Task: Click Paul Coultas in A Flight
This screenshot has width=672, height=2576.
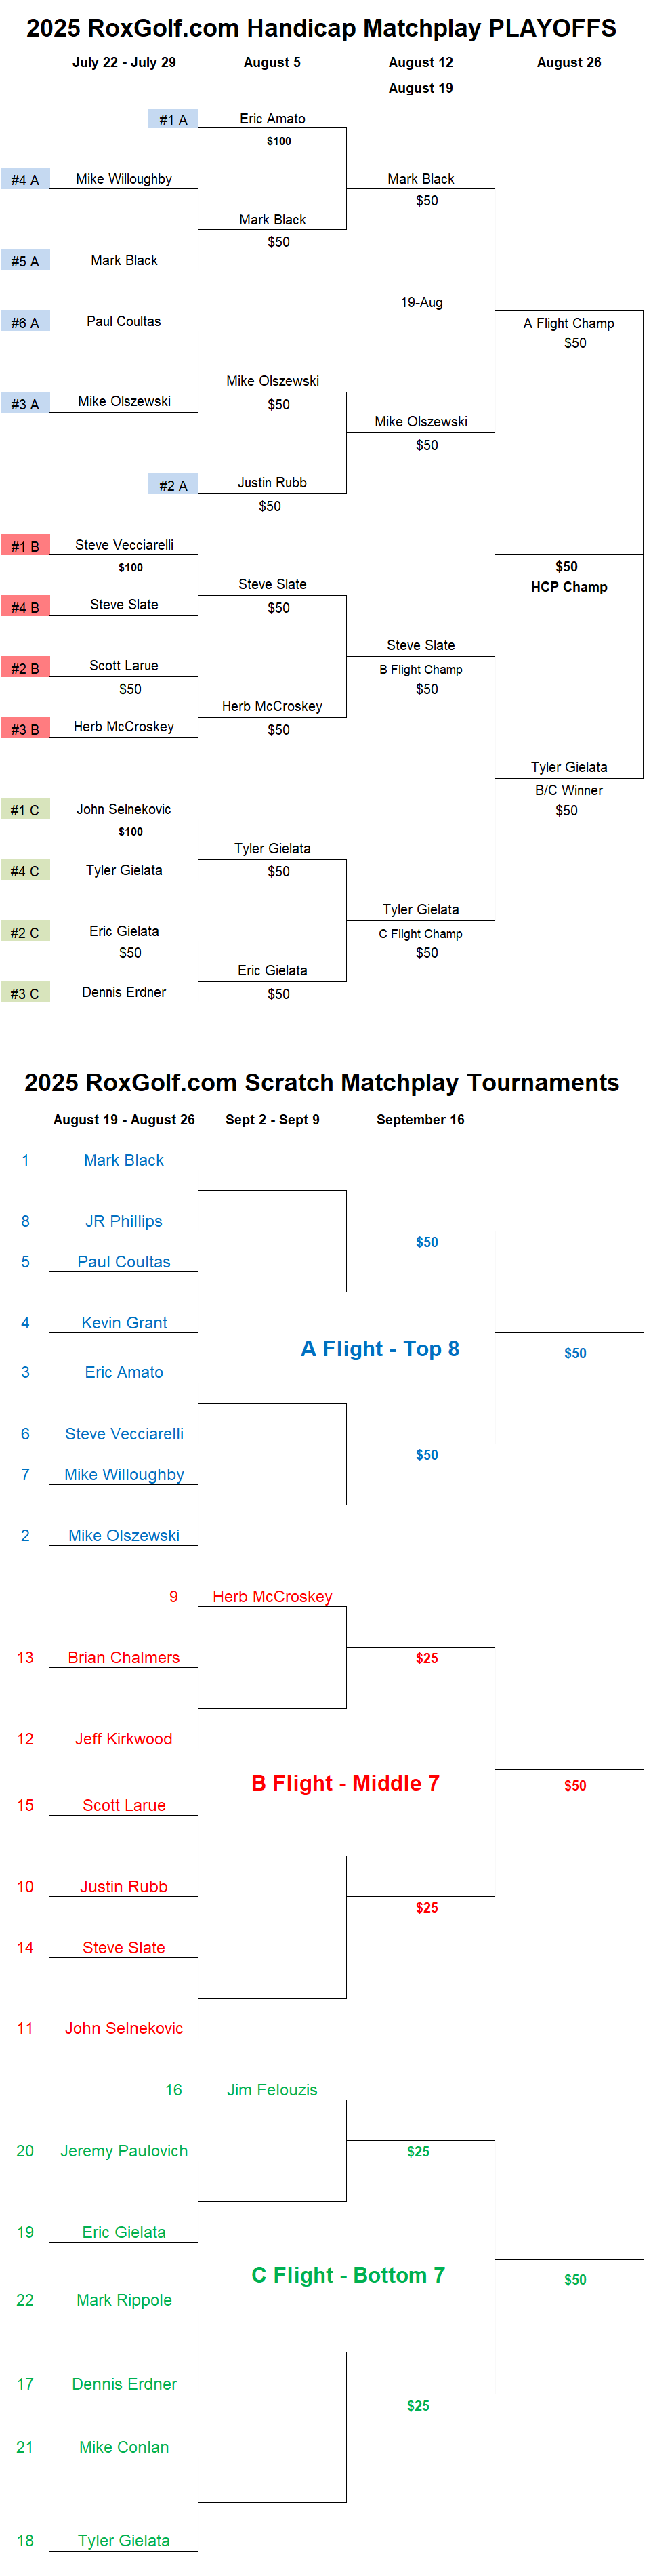Action: [124, 1262]
